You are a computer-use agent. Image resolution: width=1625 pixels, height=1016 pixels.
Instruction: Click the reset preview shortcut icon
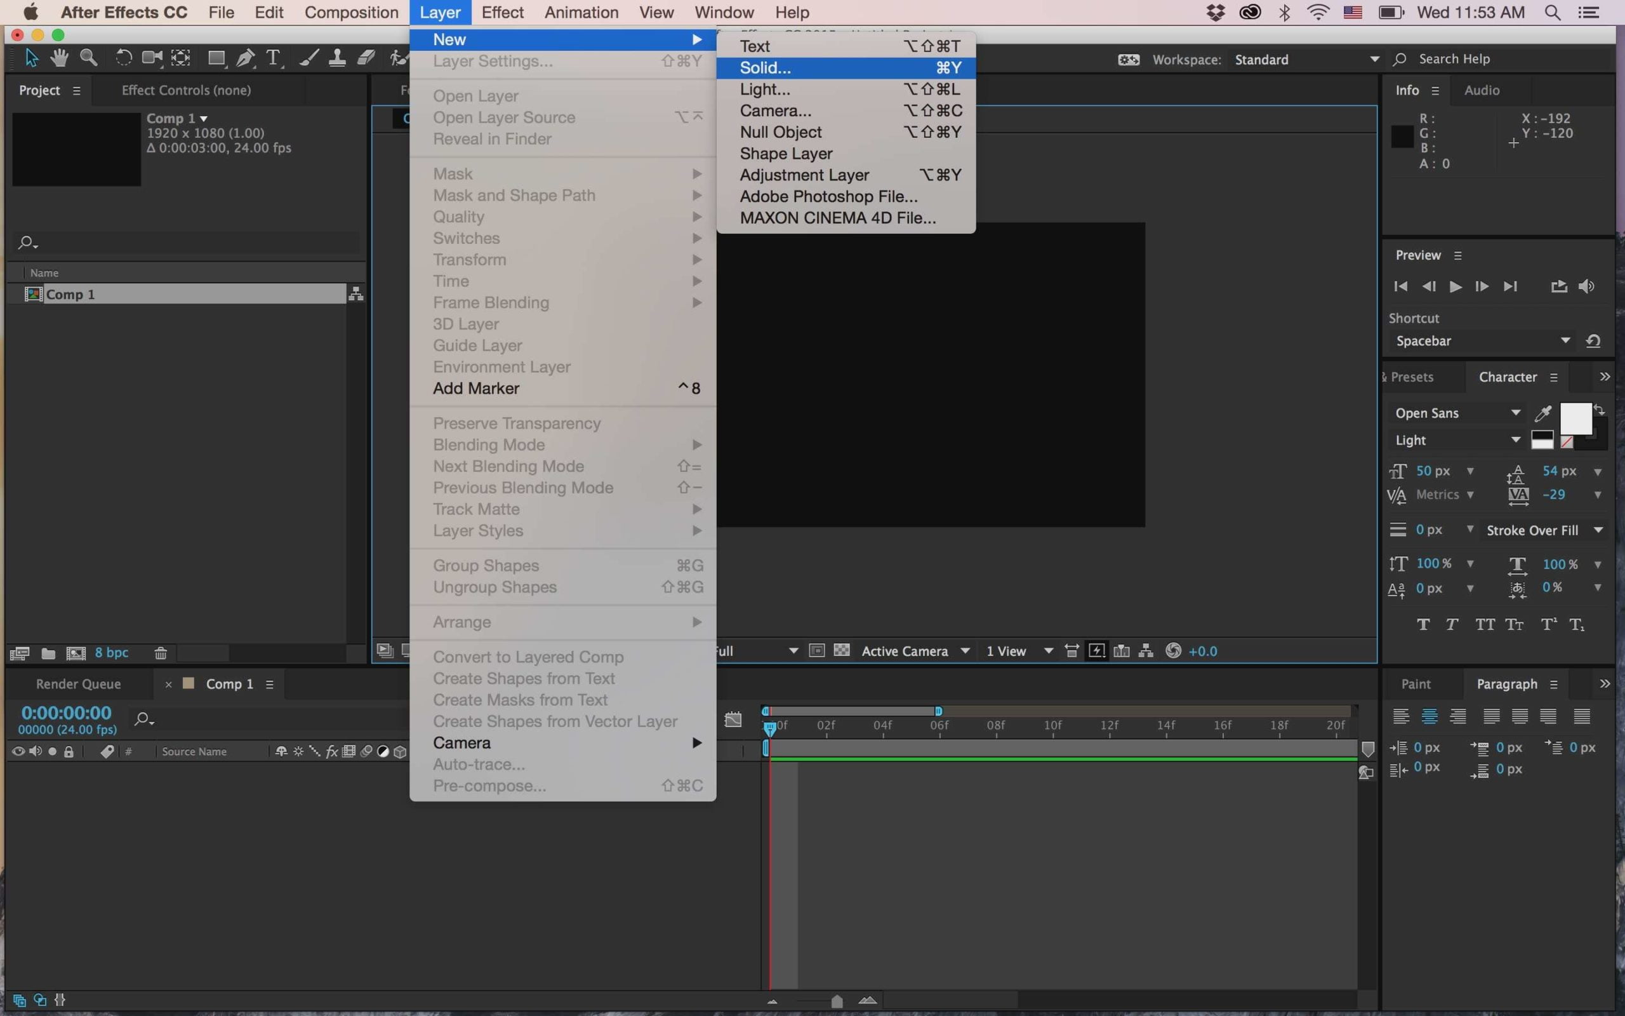[1593, 341]
